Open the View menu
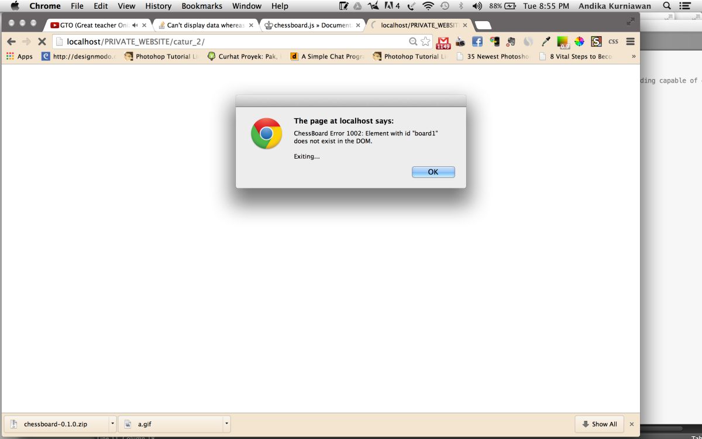Viewport: 702px width, 439px height. (126, 6)
